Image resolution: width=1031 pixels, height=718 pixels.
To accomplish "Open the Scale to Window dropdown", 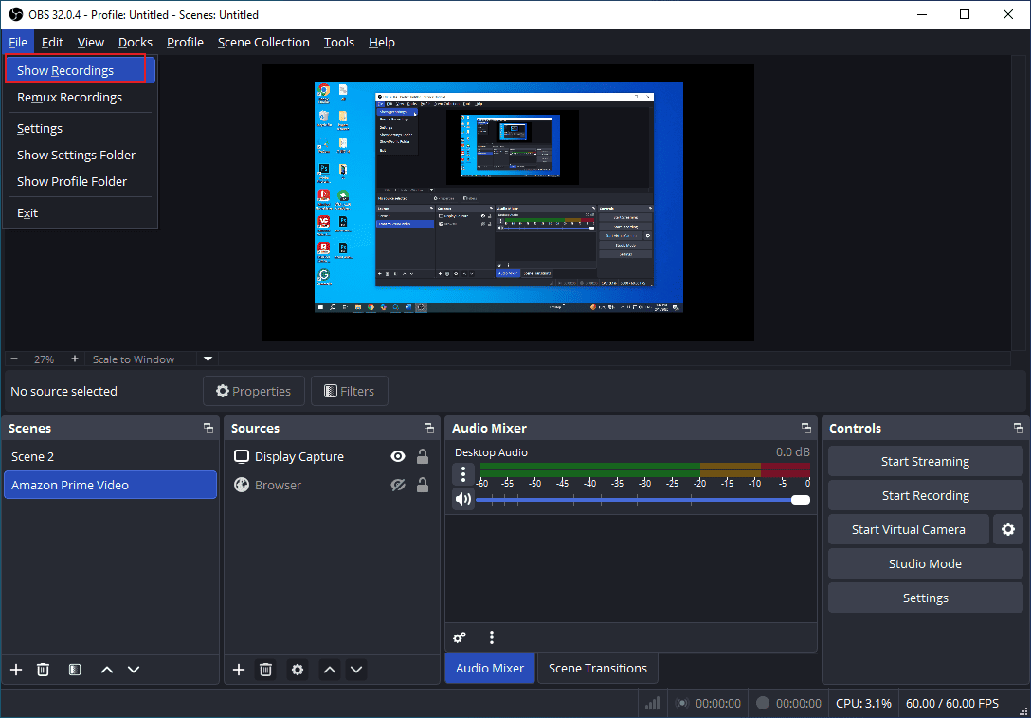I will pos(207,359).
